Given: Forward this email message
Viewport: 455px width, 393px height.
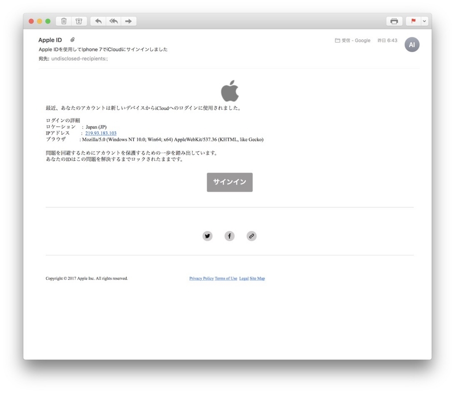Looking at the screenshot, I should click(128, 21).
